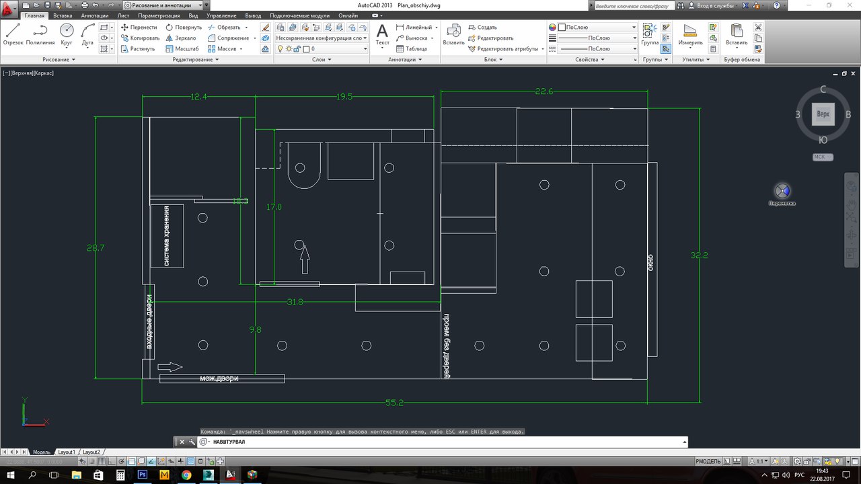861x484 pixels.
Task: Open Google Chrome from the taskbar
Action: coord(186,475)
